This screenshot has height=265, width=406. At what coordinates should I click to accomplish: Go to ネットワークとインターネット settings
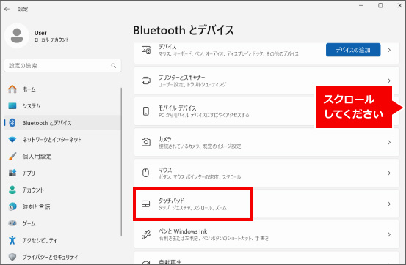point(62,140)
